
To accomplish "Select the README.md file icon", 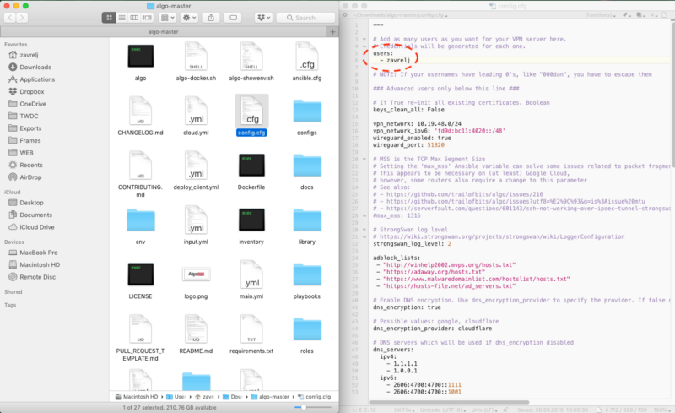I will click(196, 329).
